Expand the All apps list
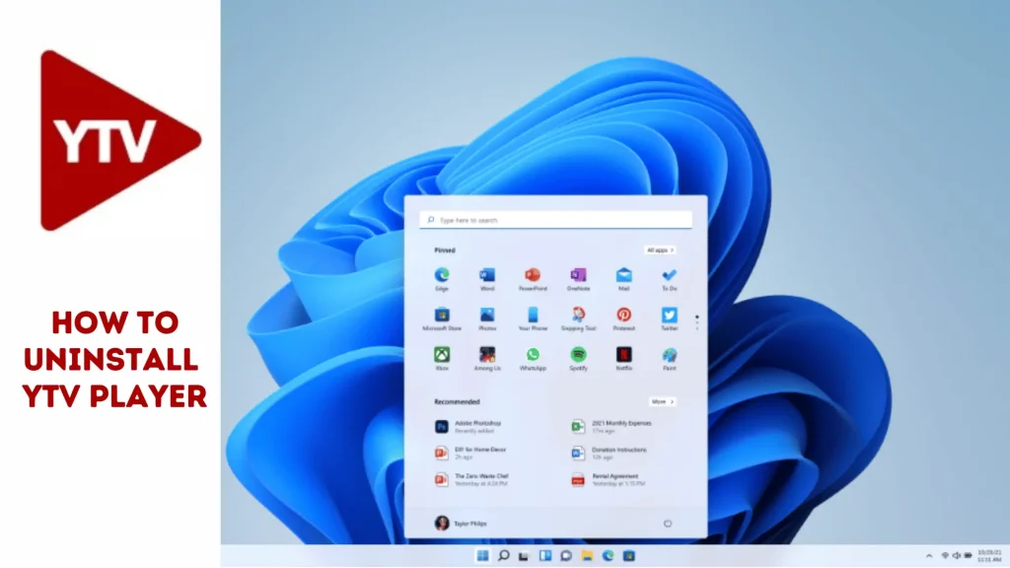Viewport: 1010px width, 568px height. pos(660,250)
